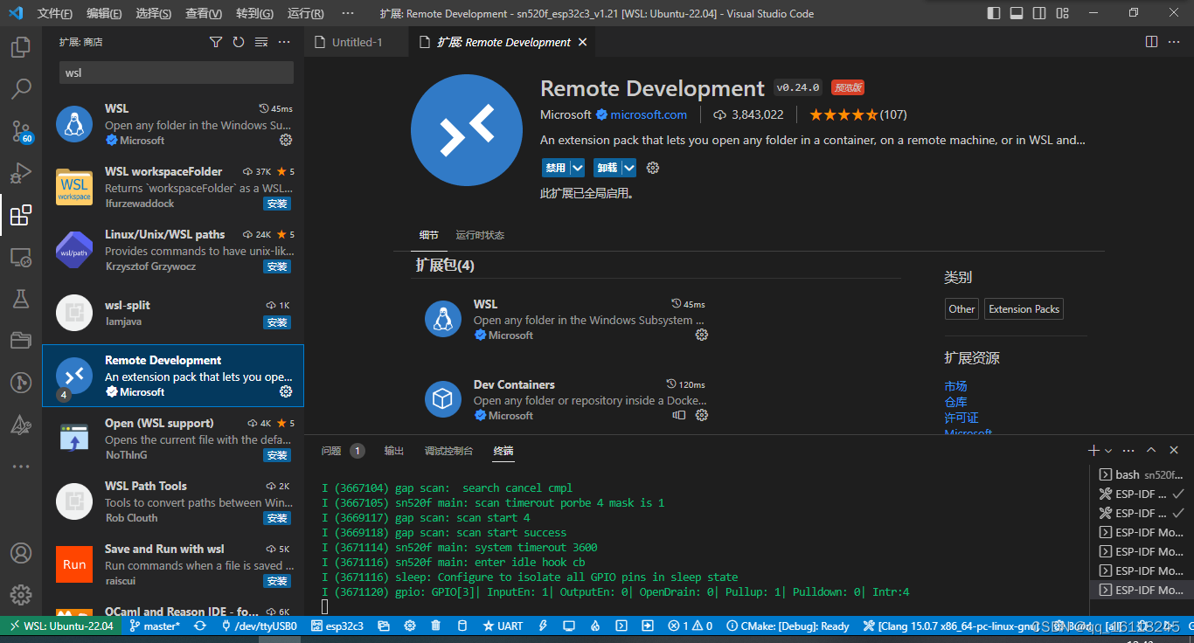Click the filter extensions funnel icon
This screenshot has height=643, width=1194.
tap(216, 42)
